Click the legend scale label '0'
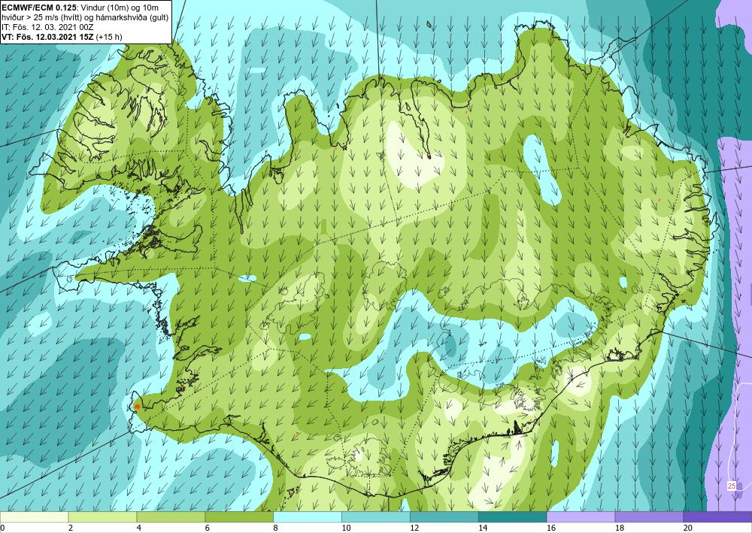Image resolution: width=752 pixels, height=533 pixels. coord(2,528)
